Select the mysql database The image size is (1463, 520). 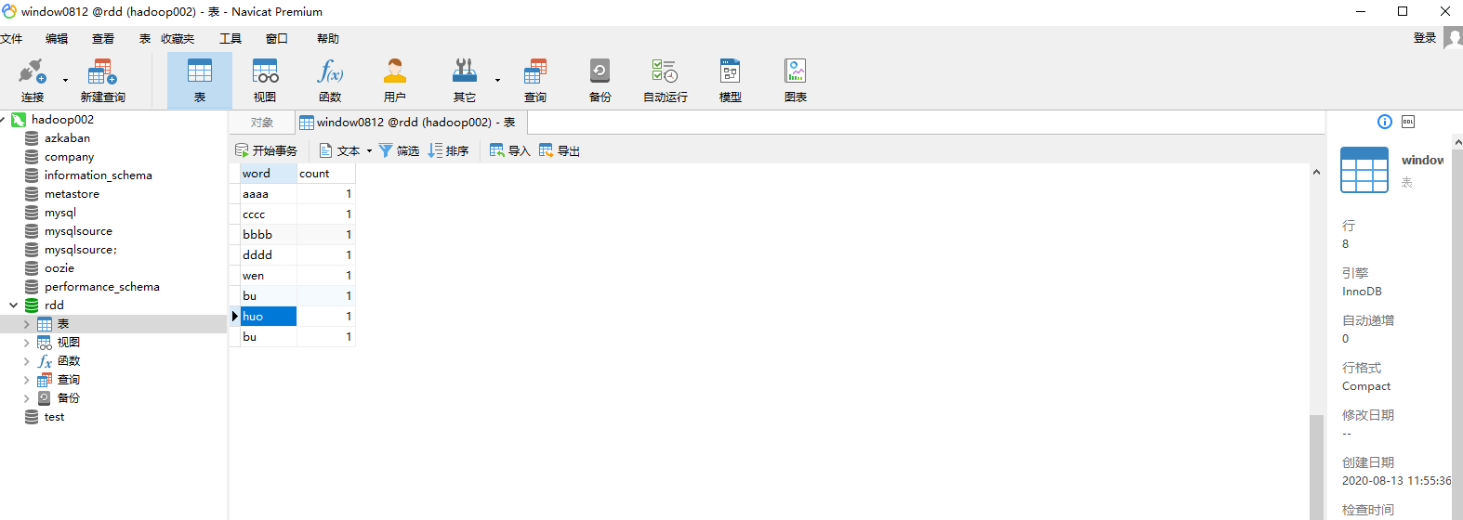pyautogui.click(x=59, y=213)
